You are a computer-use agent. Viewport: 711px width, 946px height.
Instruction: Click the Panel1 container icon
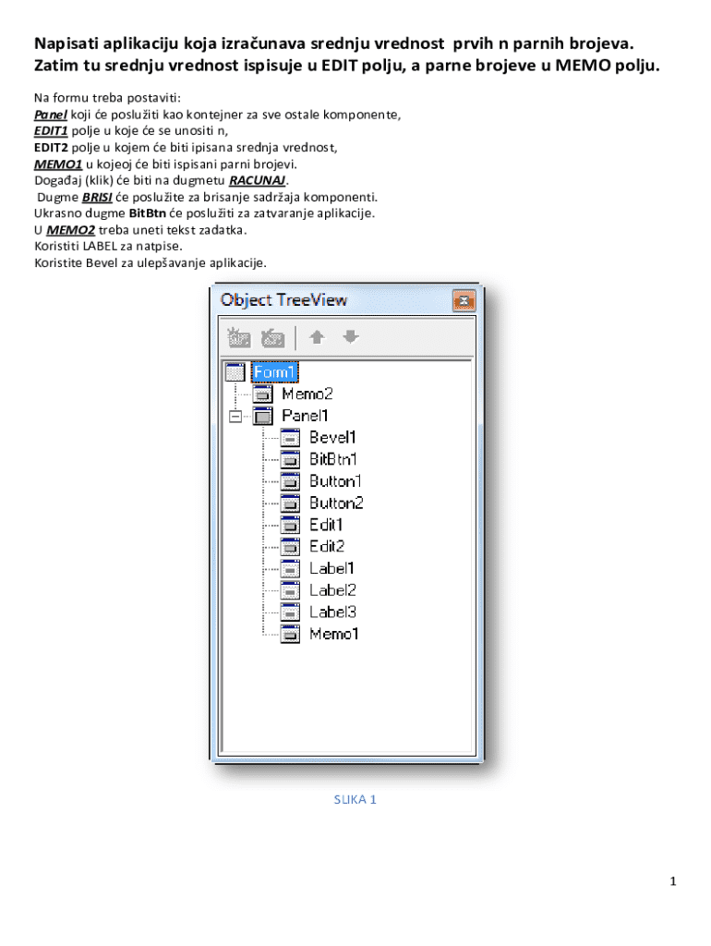pyautogui.click(x=263, y=416)
